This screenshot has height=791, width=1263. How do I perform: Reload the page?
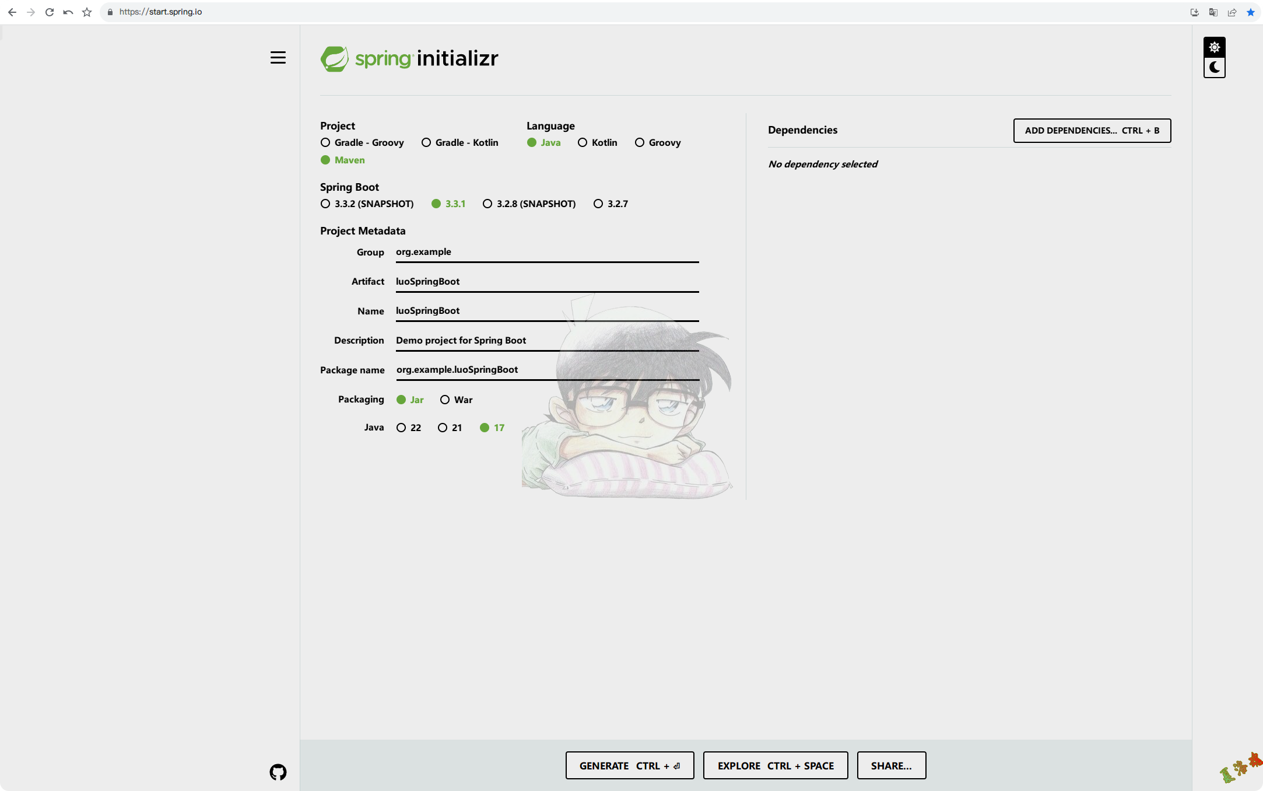[50, 12]
